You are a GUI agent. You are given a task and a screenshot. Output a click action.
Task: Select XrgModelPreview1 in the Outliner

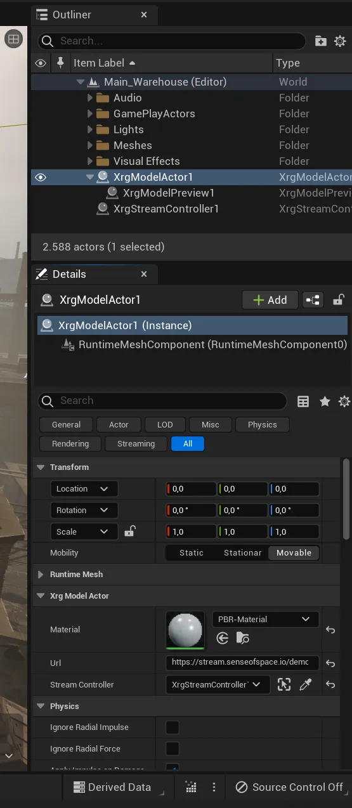click(x=169, y=193)
